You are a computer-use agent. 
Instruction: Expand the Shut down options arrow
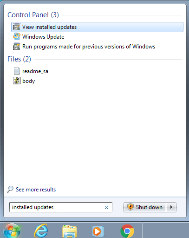pyautogui.click(x=171, y=207)
